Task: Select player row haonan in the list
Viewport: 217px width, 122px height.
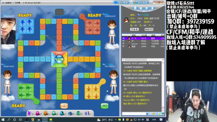Action: pos(143,44)
